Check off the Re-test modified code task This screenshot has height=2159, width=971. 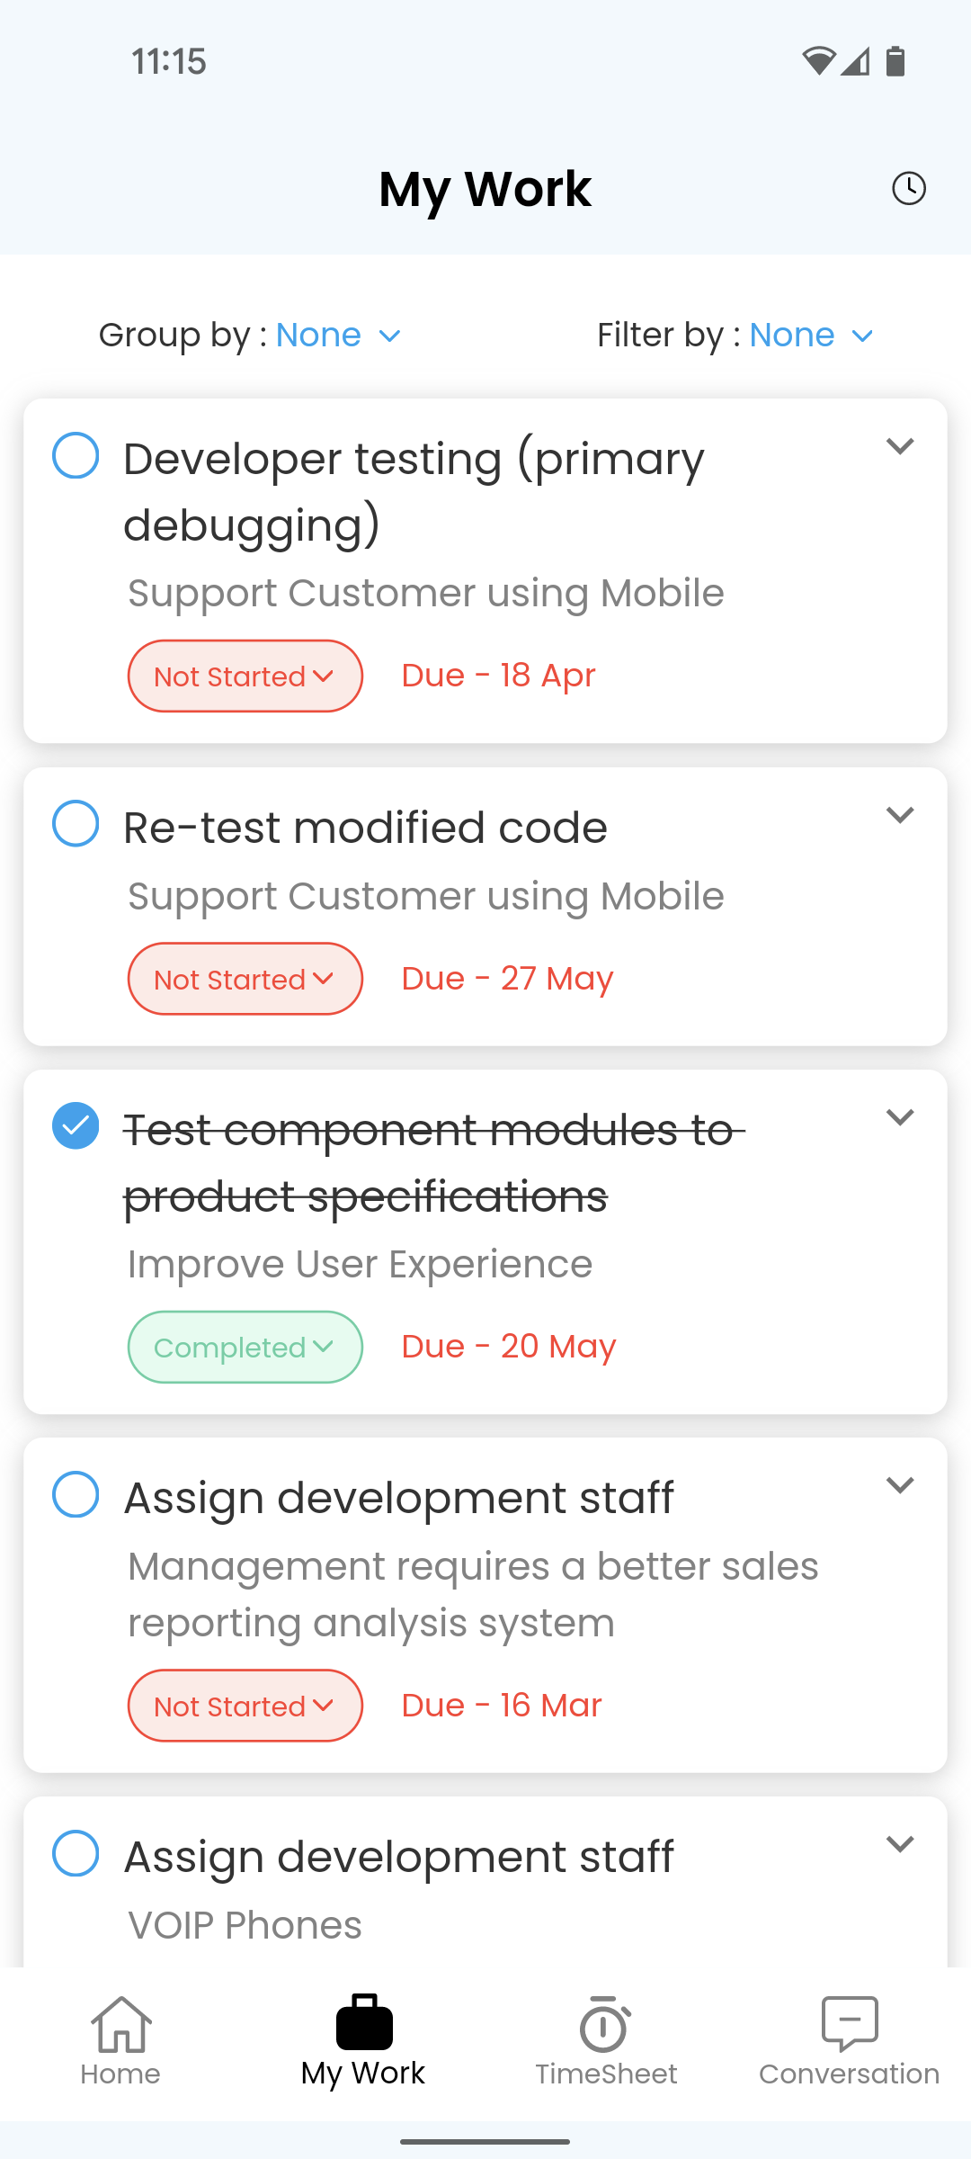(76, 823)
